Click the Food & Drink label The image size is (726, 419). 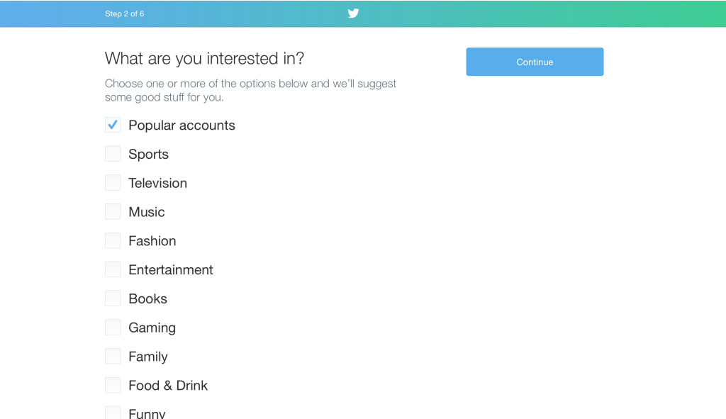(x=168, y=386)
